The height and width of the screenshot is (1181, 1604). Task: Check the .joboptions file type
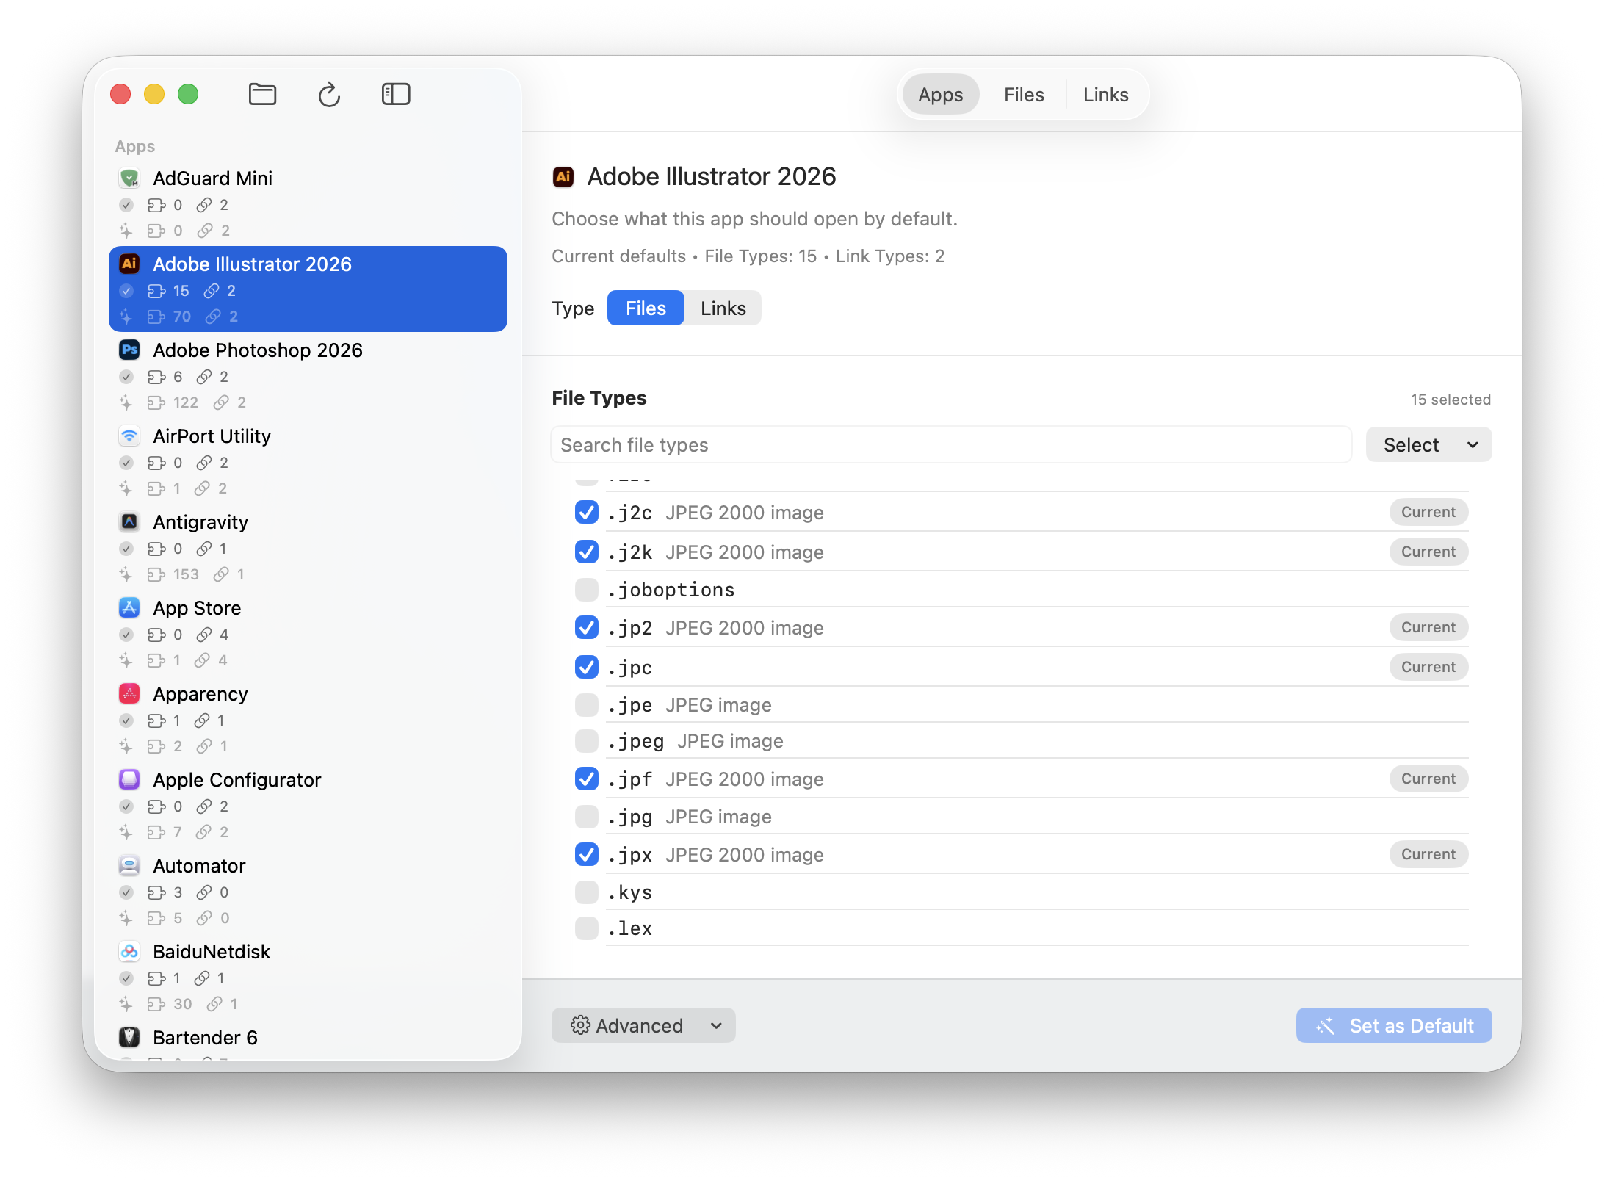pos(586,590)
